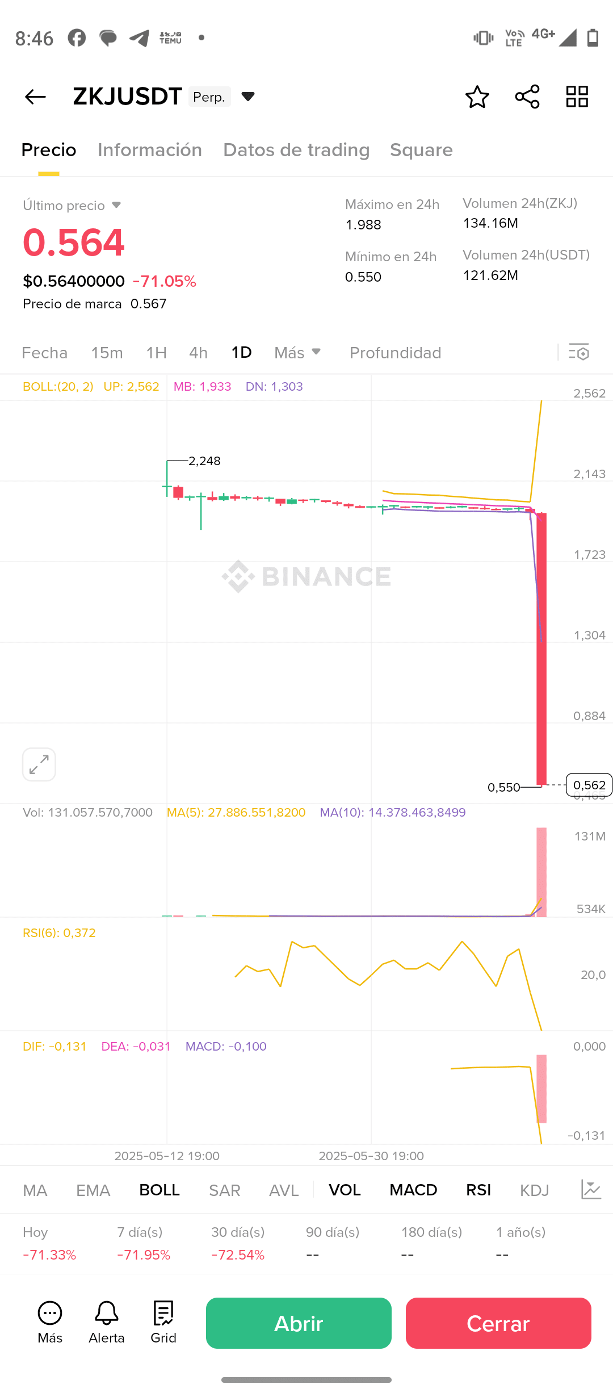
Task: Toggle the MACD indicator
Action: (413, 1190)
